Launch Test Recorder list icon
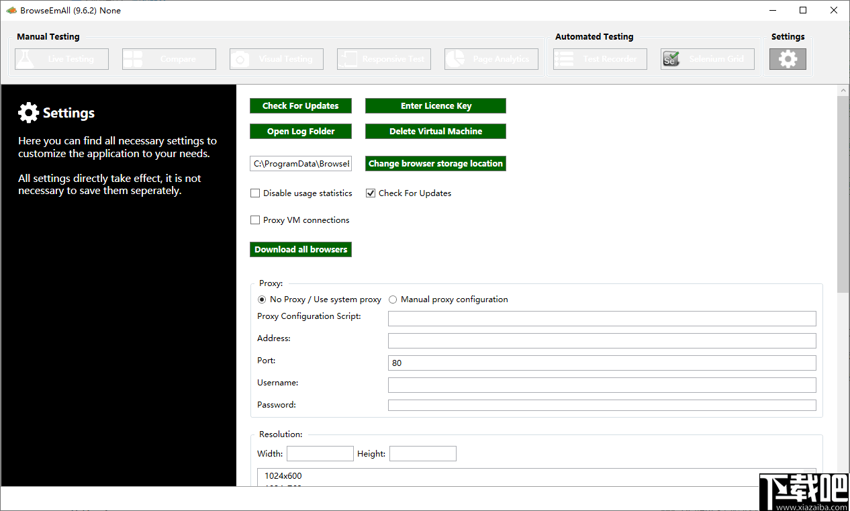 coord(564,59)
